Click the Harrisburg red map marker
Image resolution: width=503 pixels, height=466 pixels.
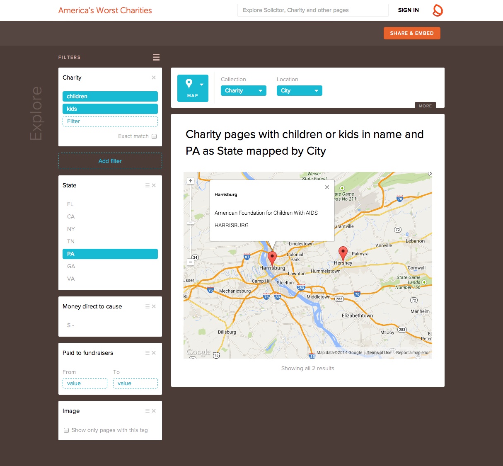tap(272, 258)
